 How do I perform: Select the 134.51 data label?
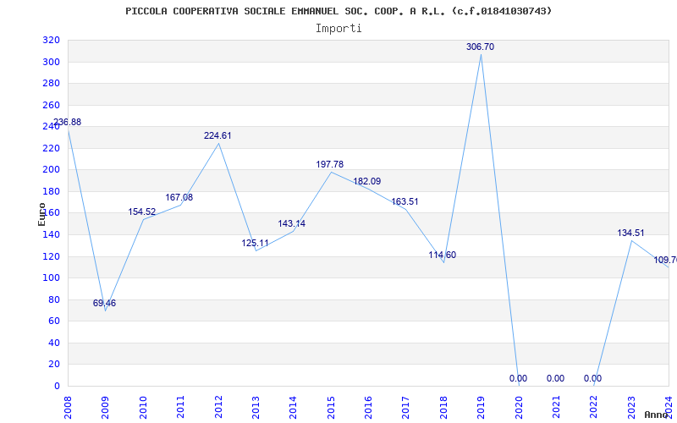630,233
